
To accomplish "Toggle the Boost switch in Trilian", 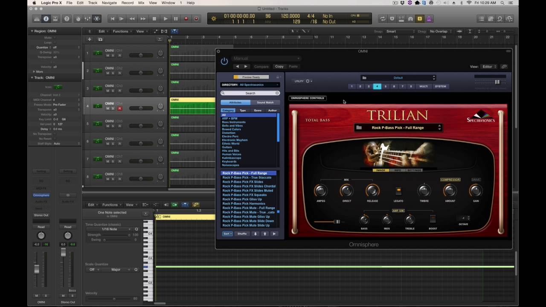I will [x=433, y=219].
